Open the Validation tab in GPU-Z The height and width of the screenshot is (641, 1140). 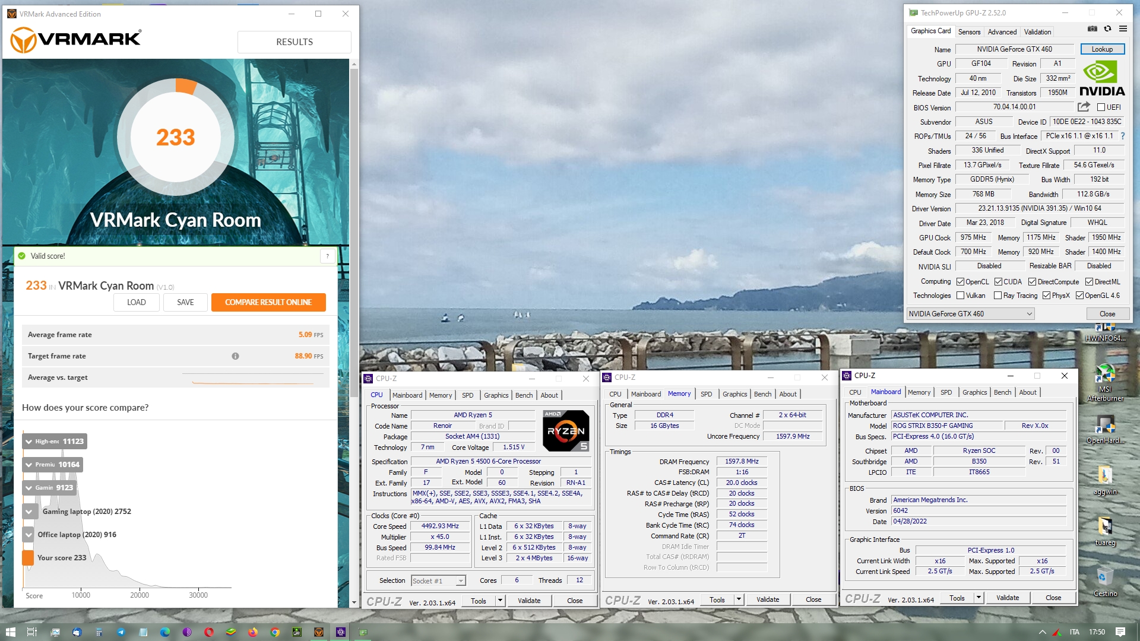tap(1037, 32)
